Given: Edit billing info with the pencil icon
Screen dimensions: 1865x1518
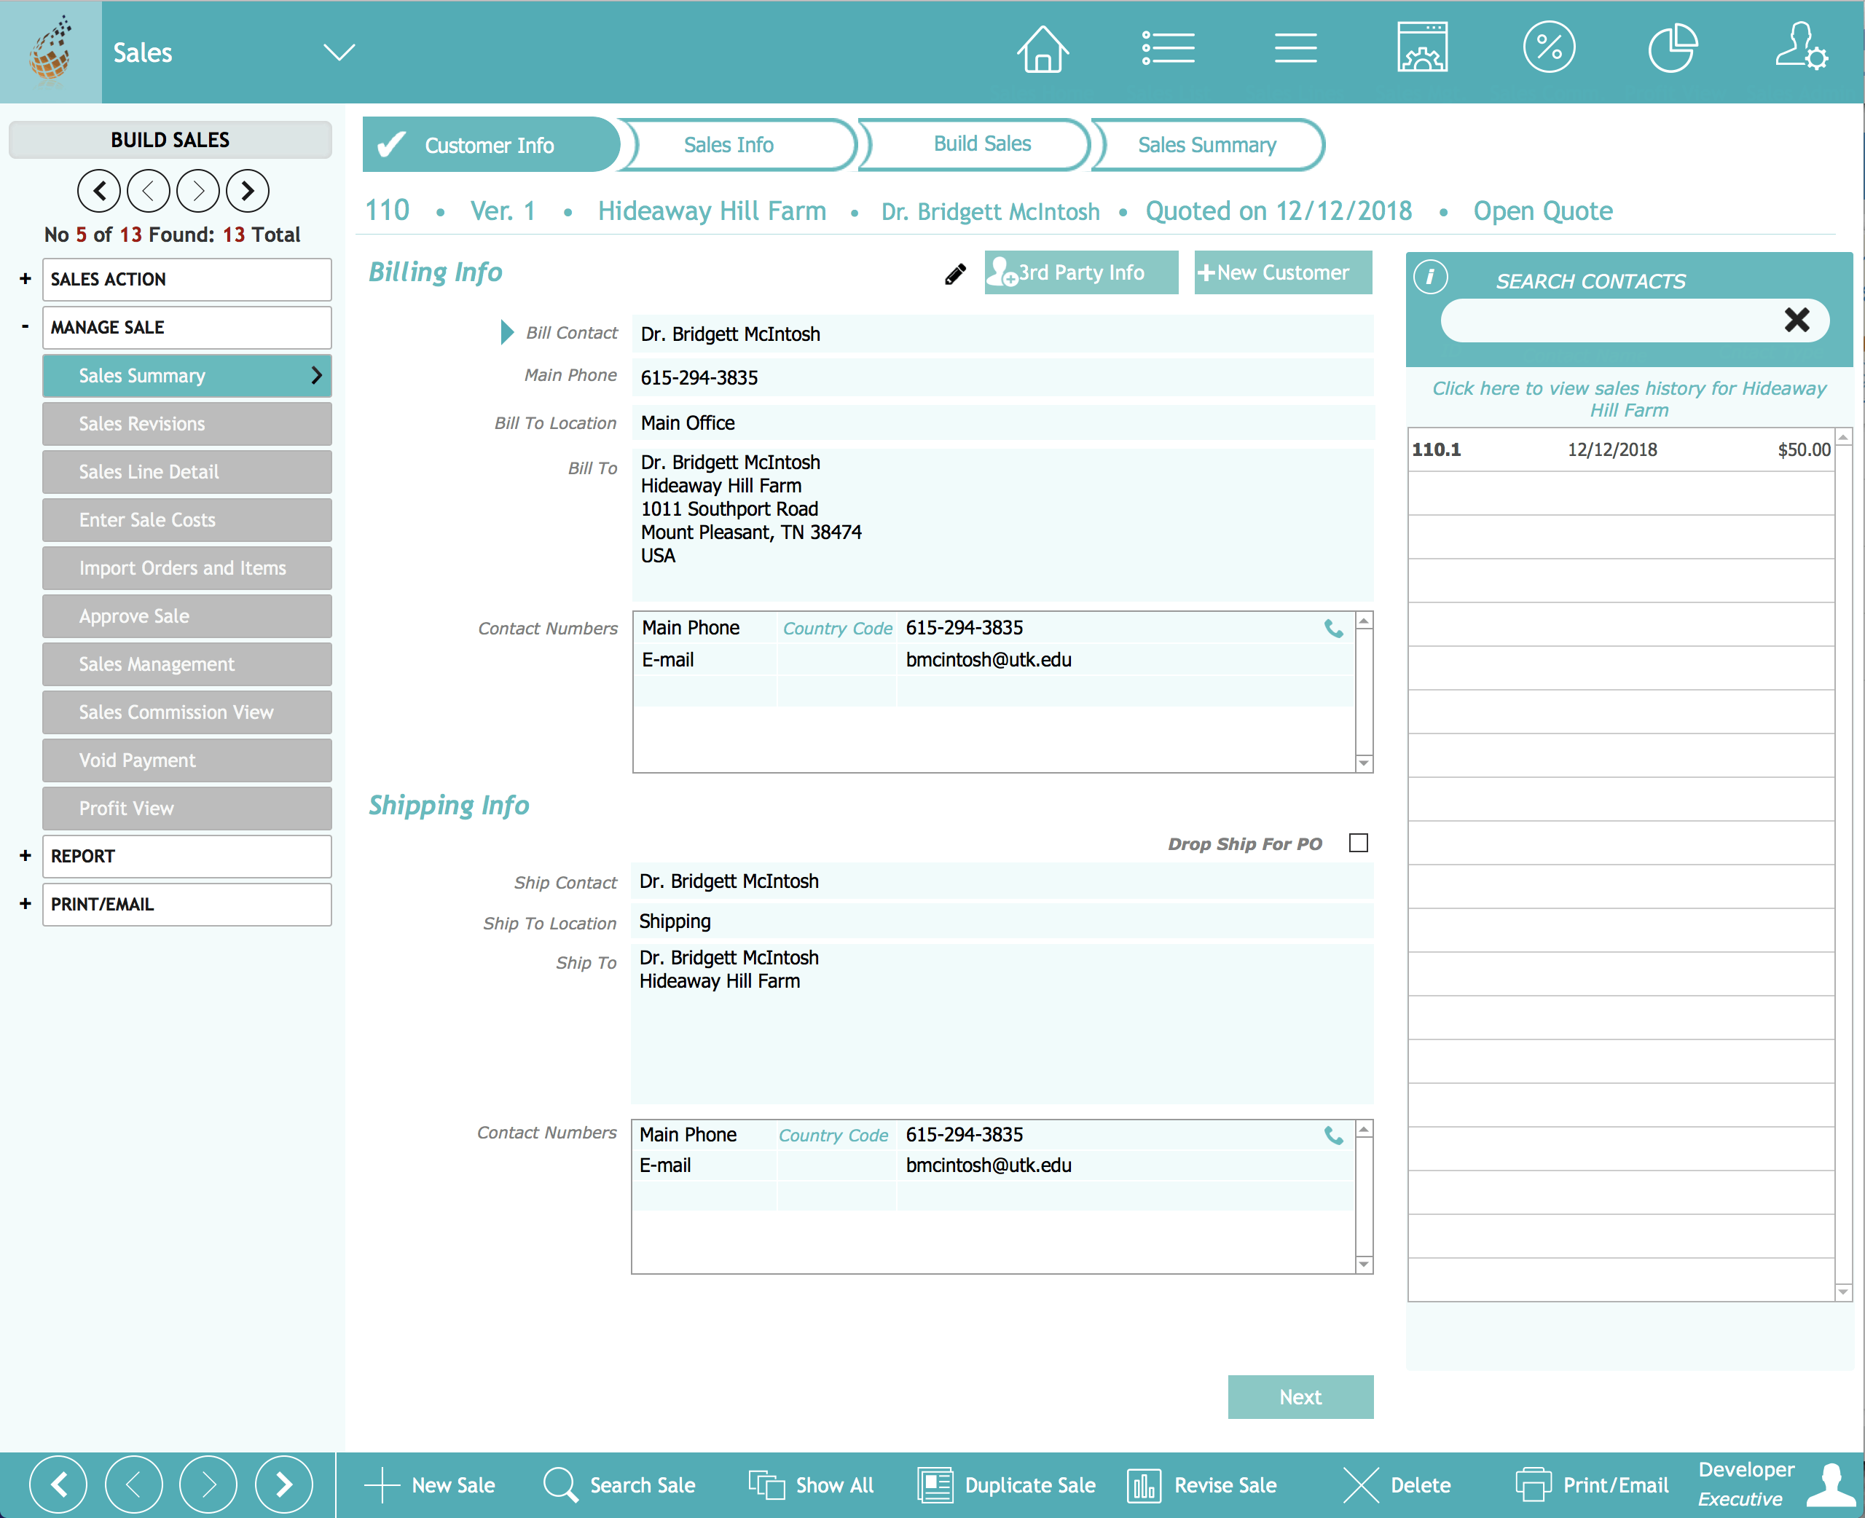Looking at the screenshot, I should [x=955, y=275].
